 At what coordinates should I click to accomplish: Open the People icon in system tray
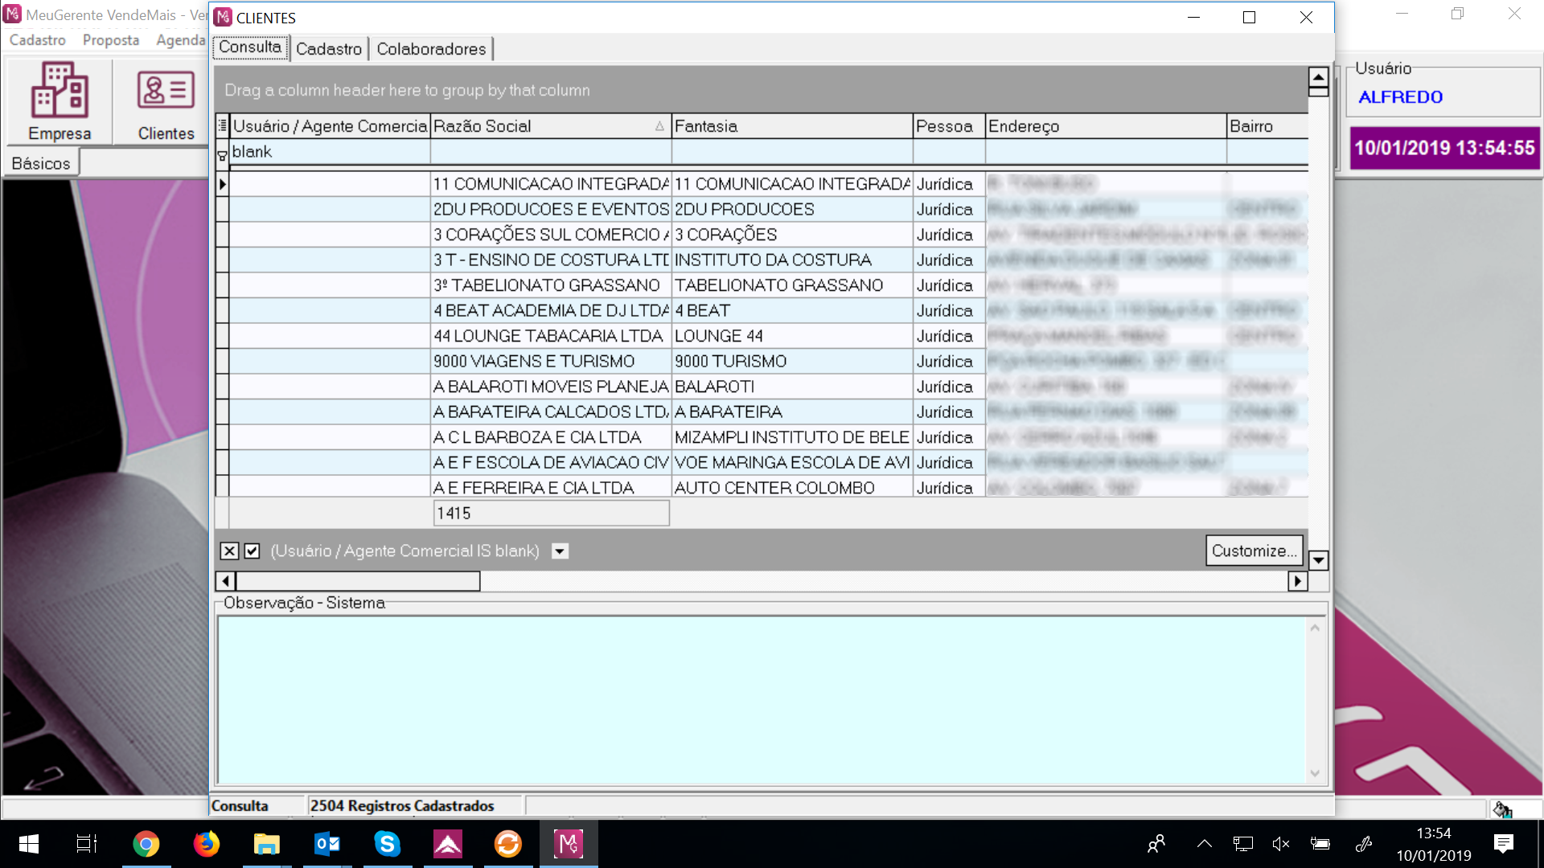[x=1156, y=844]
